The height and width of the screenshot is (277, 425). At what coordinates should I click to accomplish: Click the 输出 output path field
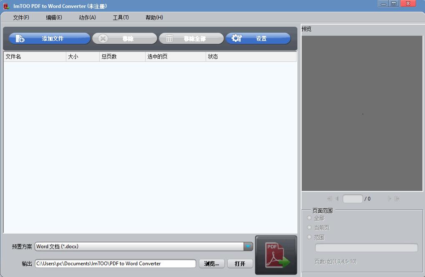(x=116, y=263)
